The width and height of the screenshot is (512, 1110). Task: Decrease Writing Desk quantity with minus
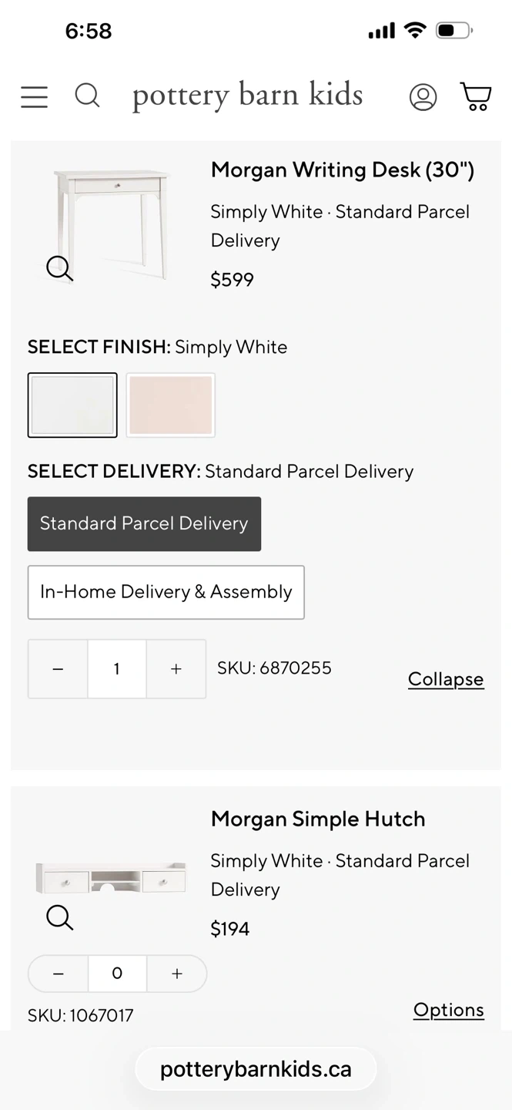(58, 669)
